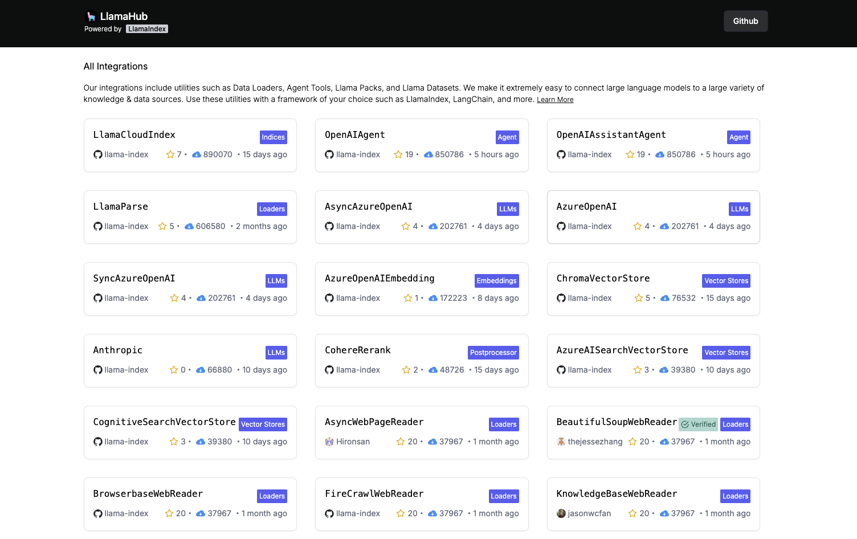Image resolution: width=857 pixels, height=539 pixels.
Task: Open the OpenAIAgent card title
Action: tap(355, 135)
